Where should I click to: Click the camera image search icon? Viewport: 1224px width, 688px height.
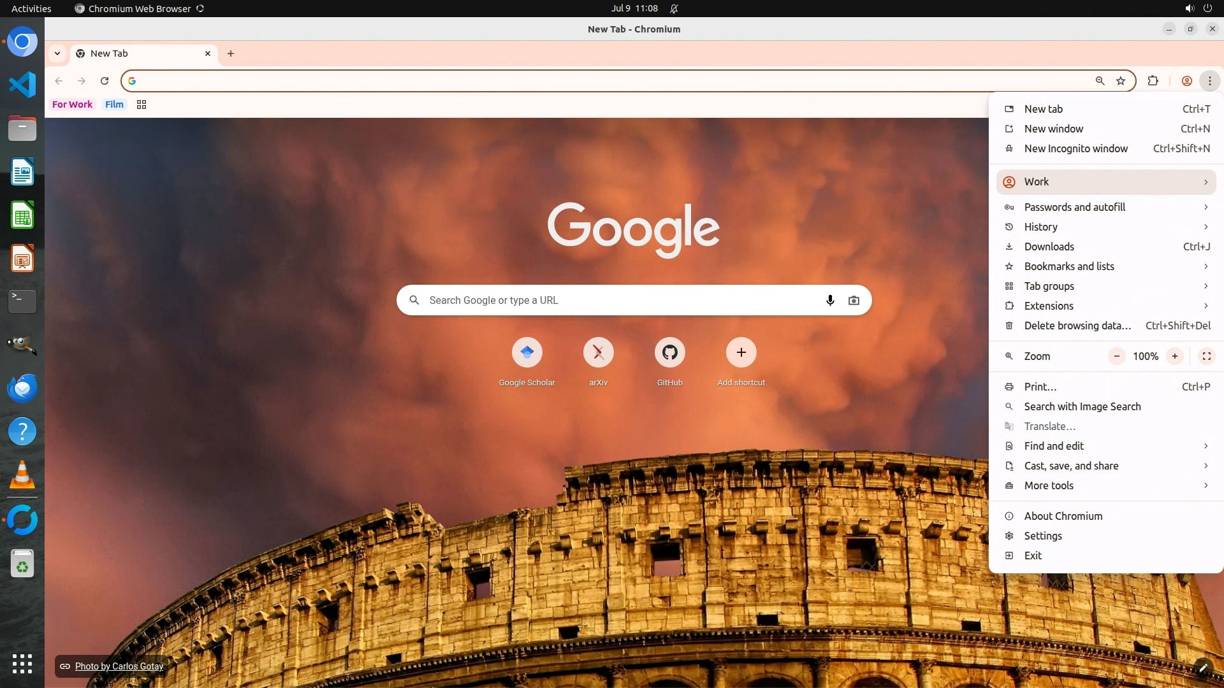[x=854, y=300]
